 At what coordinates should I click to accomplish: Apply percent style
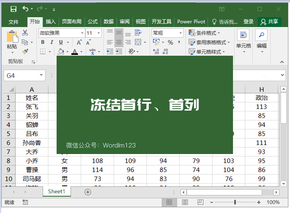click(x=171, y=43)
